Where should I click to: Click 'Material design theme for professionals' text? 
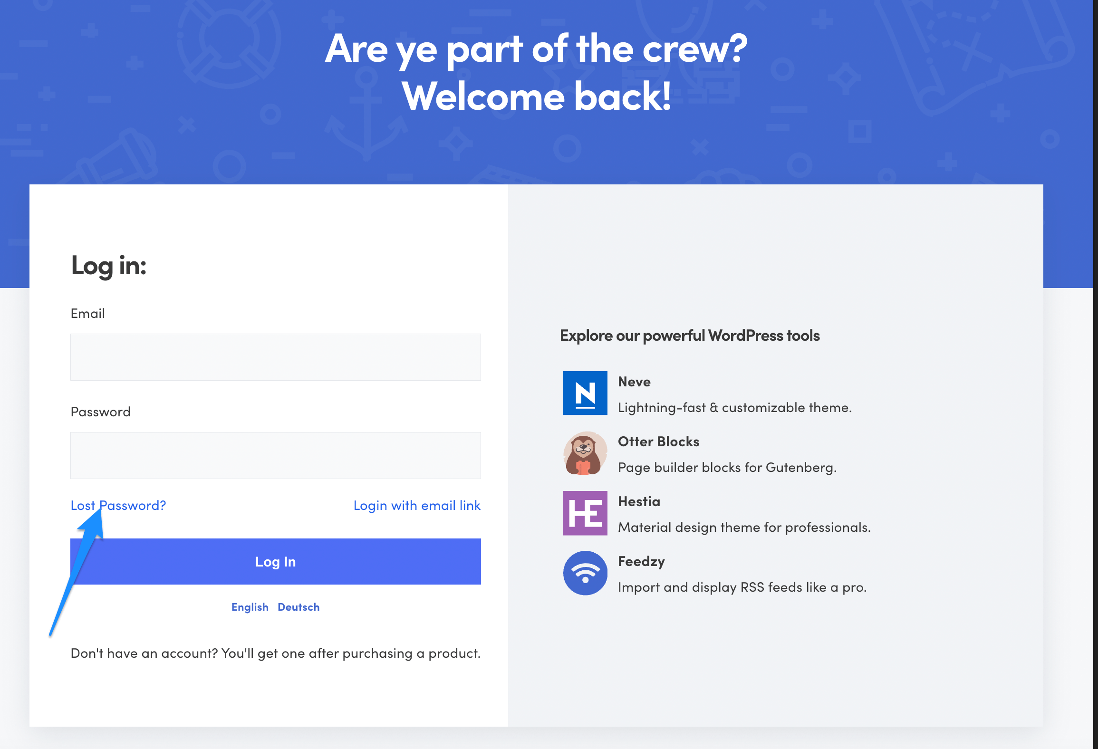tap(744, 527)
